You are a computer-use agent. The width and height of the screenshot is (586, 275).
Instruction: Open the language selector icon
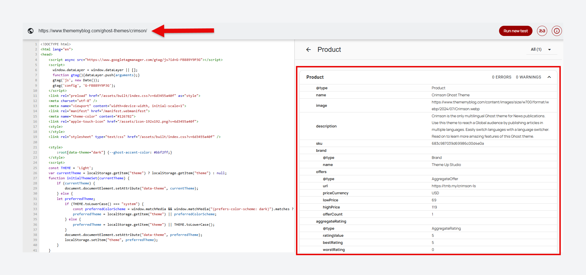[x=542, y=31]
